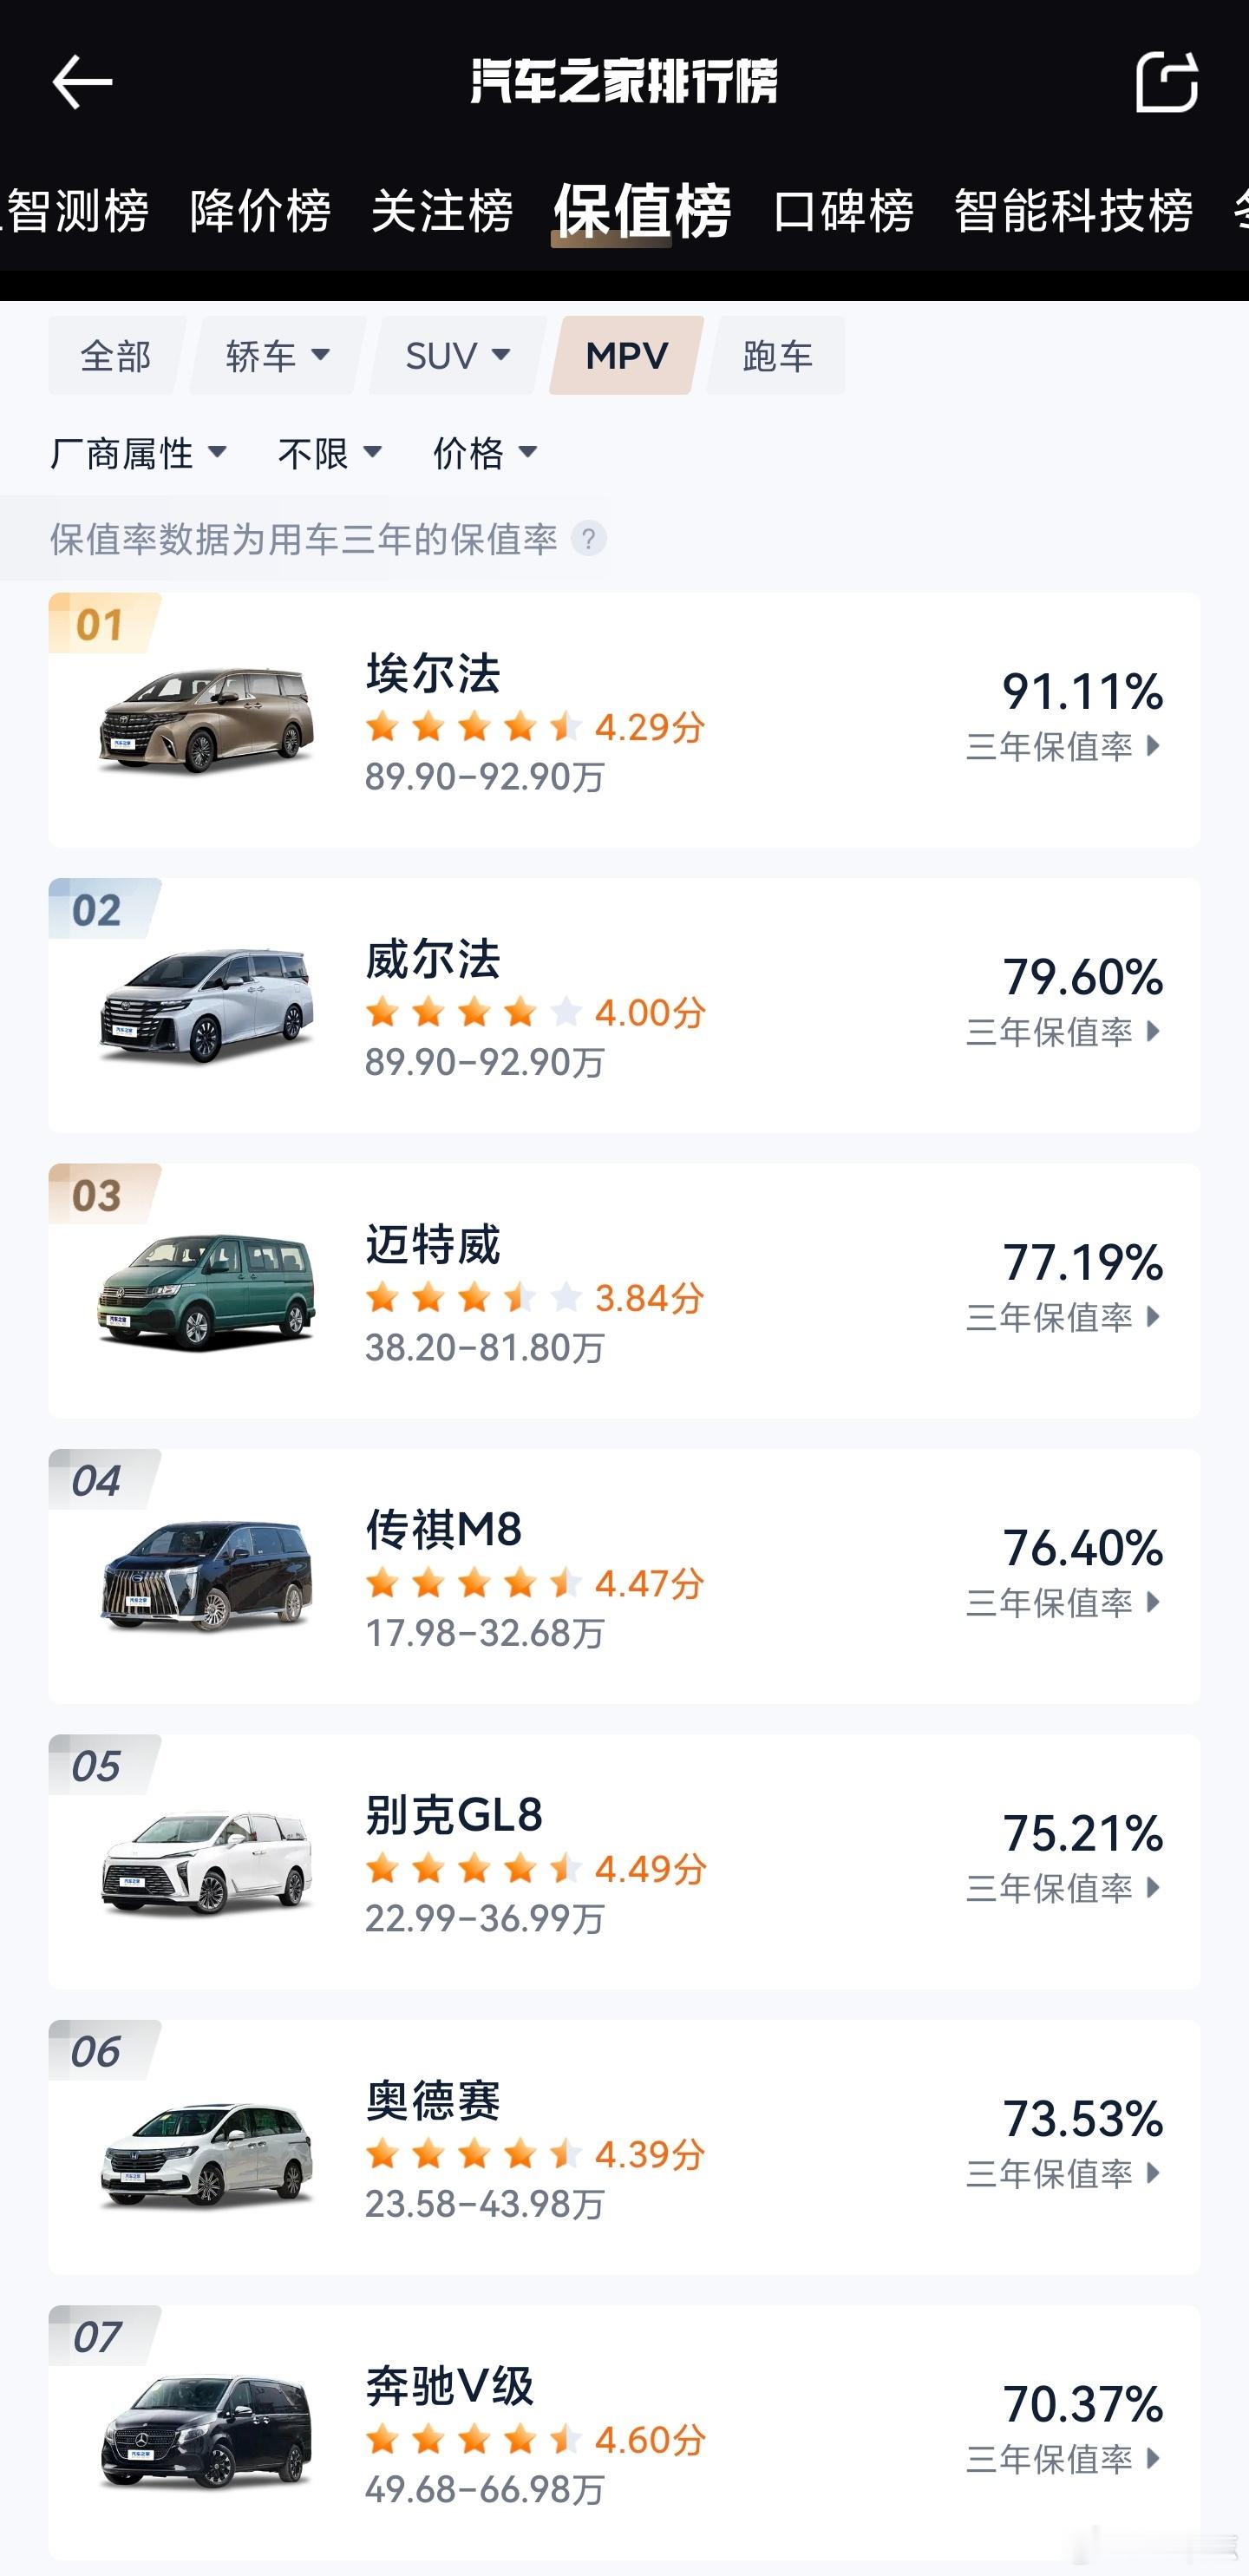Tap the arrow beside 70.37% 三年保值率

(1152, 2458)
